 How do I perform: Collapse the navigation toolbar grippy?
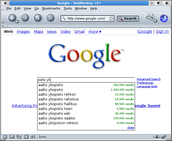[3, 18]
